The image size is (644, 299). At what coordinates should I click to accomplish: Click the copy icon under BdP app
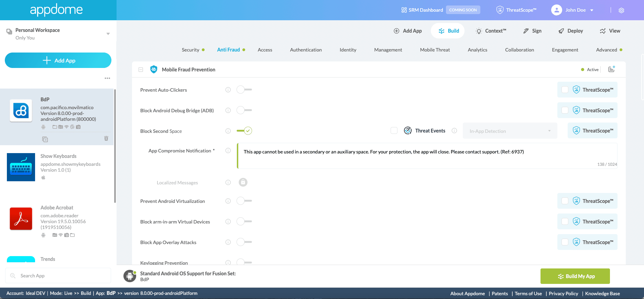tap(45, 139)
